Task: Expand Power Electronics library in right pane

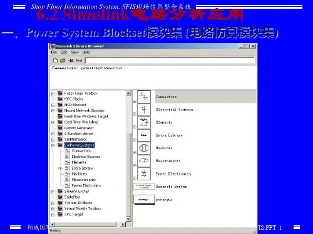Action: 135,178
